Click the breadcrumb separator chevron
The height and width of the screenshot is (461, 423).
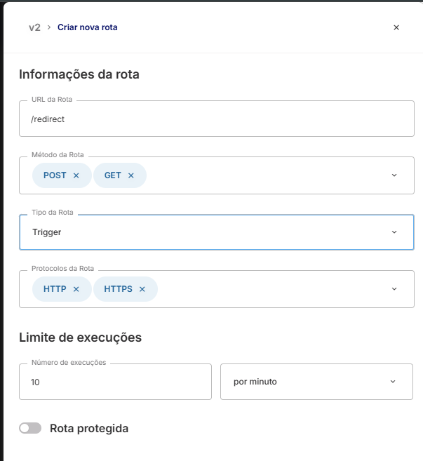coord(49,27)
